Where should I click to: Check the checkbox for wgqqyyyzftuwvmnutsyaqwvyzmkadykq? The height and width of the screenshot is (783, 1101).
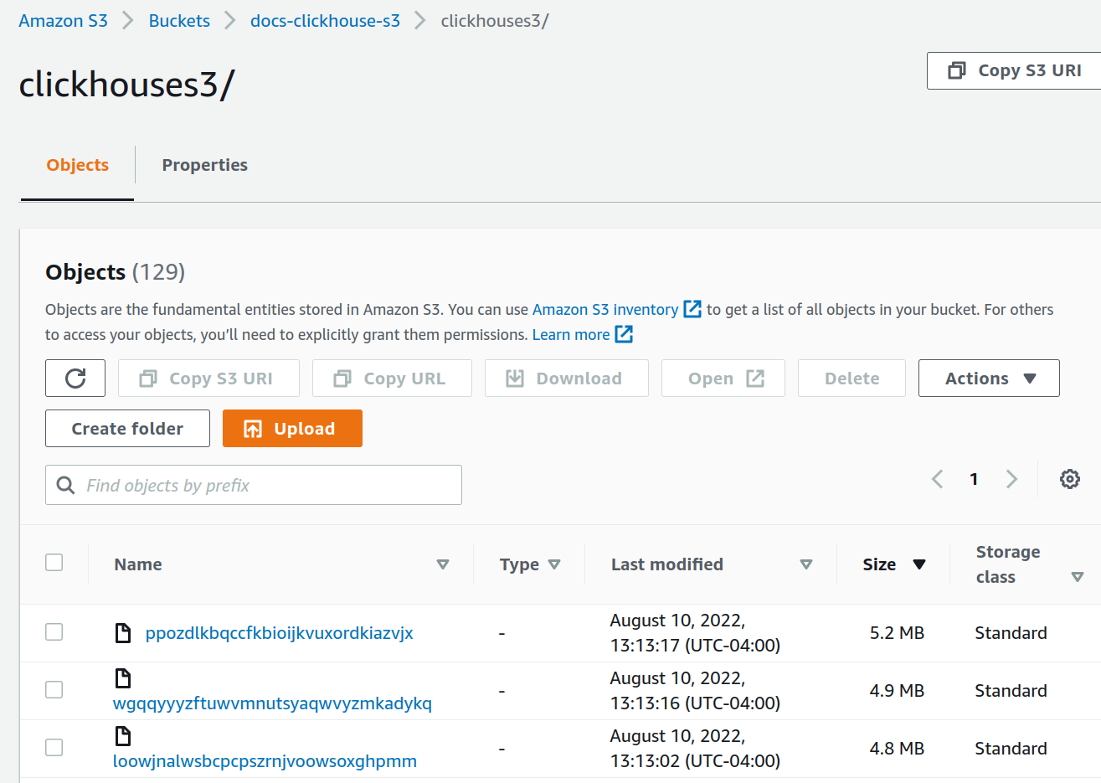click(54, 689)
